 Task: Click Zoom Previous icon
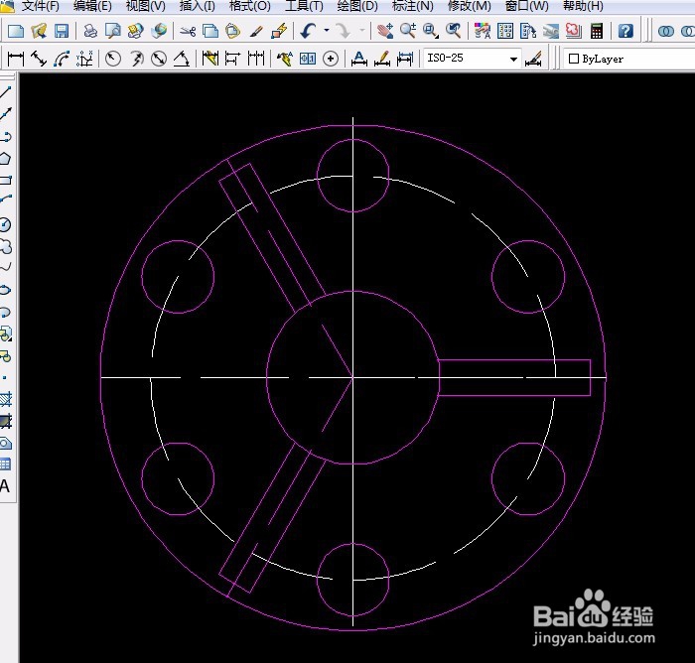click(x=454, y=31)
